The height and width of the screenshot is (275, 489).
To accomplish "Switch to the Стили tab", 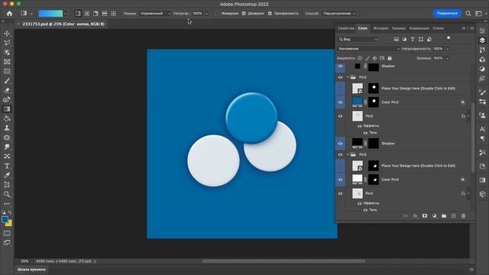I will click(x=438, y=28).
